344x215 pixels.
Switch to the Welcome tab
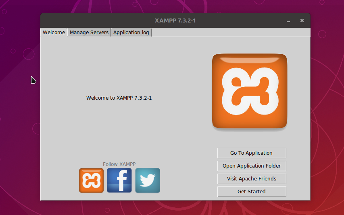pos(54,33)
